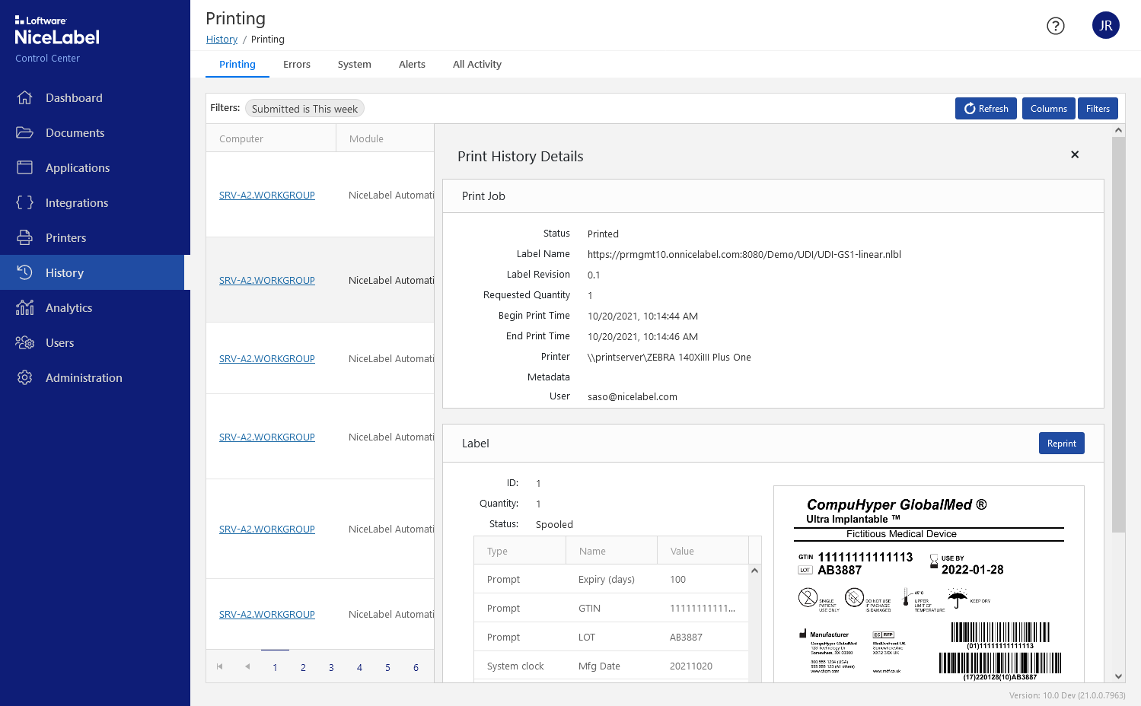The height and width of the screenshot is (706, 1141).
Task: Click the Type column header in label table
Action: click(x=520, y=551)
